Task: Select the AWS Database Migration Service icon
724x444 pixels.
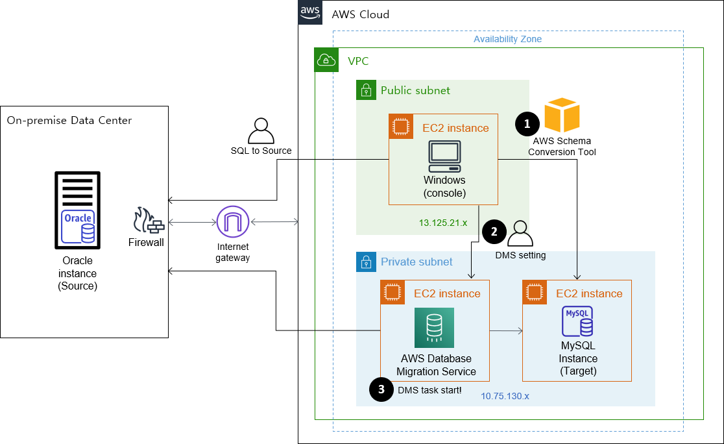Action: tap(434, 328)
